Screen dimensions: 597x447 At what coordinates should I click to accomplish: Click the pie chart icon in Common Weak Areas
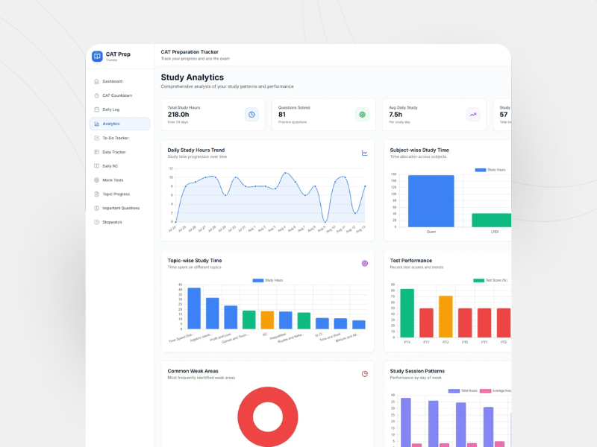pos(365,373)
